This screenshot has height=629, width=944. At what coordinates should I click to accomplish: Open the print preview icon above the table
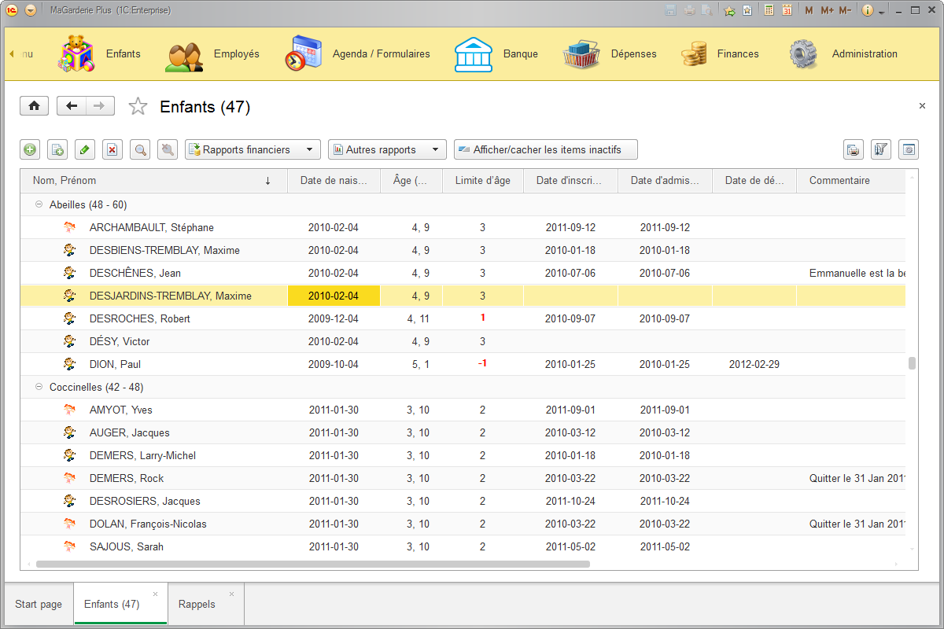pos(853,149)
